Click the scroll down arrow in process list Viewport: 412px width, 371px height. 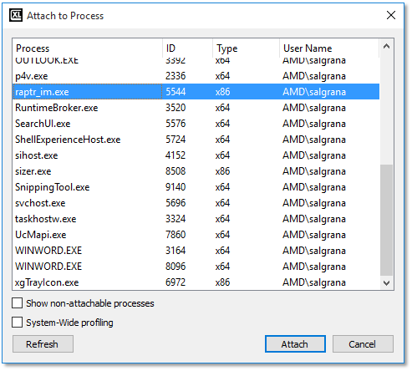tap(386, 283)
